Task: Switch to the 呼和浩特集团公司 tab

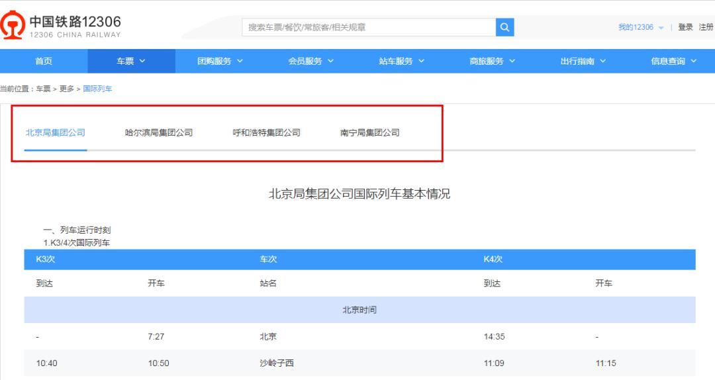Action: tap(266, 132)
